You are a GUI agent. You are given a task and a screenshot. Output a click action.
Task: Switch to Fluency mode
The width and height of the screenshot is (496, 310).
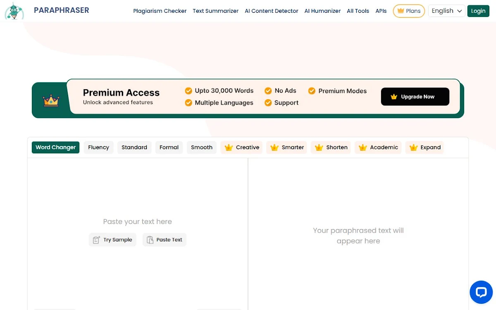click(98, 147)
